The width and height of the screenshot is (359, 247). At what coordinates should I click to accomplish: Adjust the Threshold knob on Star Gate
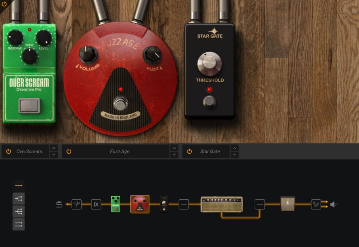coord(210,64)
